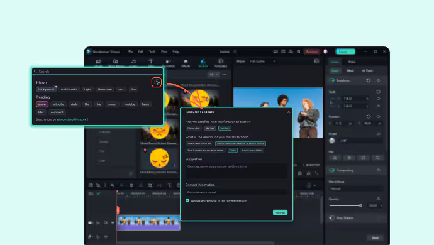This screenshot has width=434, height=245.
Task: Click the Rotate dial knob
Action: coord(332,141)
